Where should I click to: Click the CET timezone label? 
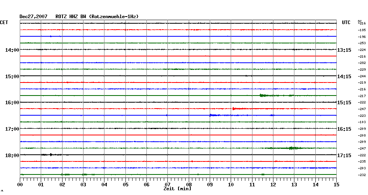click(x=4, y=22)
